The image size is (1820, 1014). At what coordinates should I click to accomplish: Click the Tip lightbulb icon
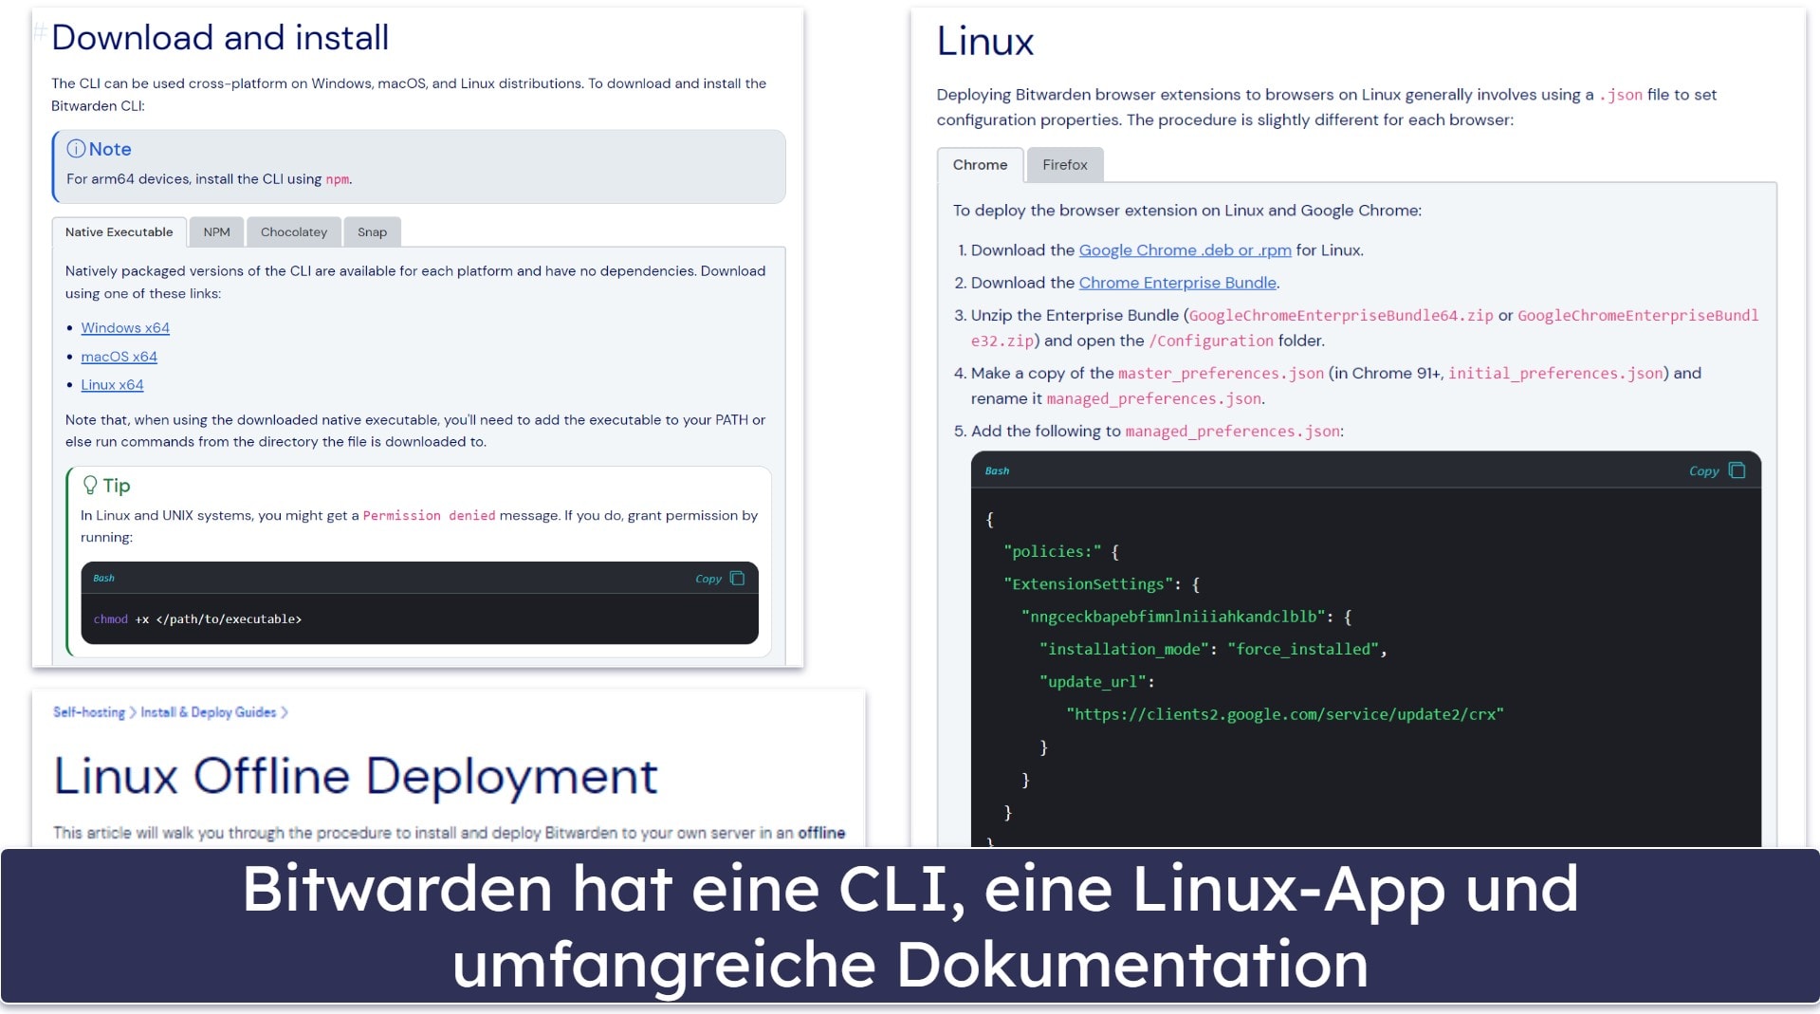point(90,486)
